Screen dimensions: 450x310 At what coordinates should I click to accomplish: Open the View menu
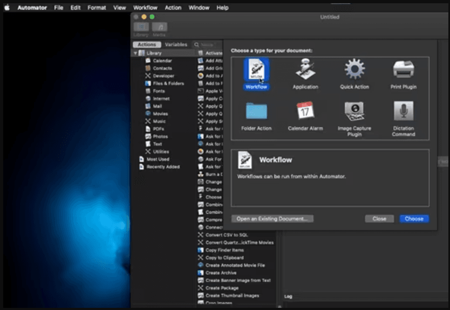pos(119,8)
